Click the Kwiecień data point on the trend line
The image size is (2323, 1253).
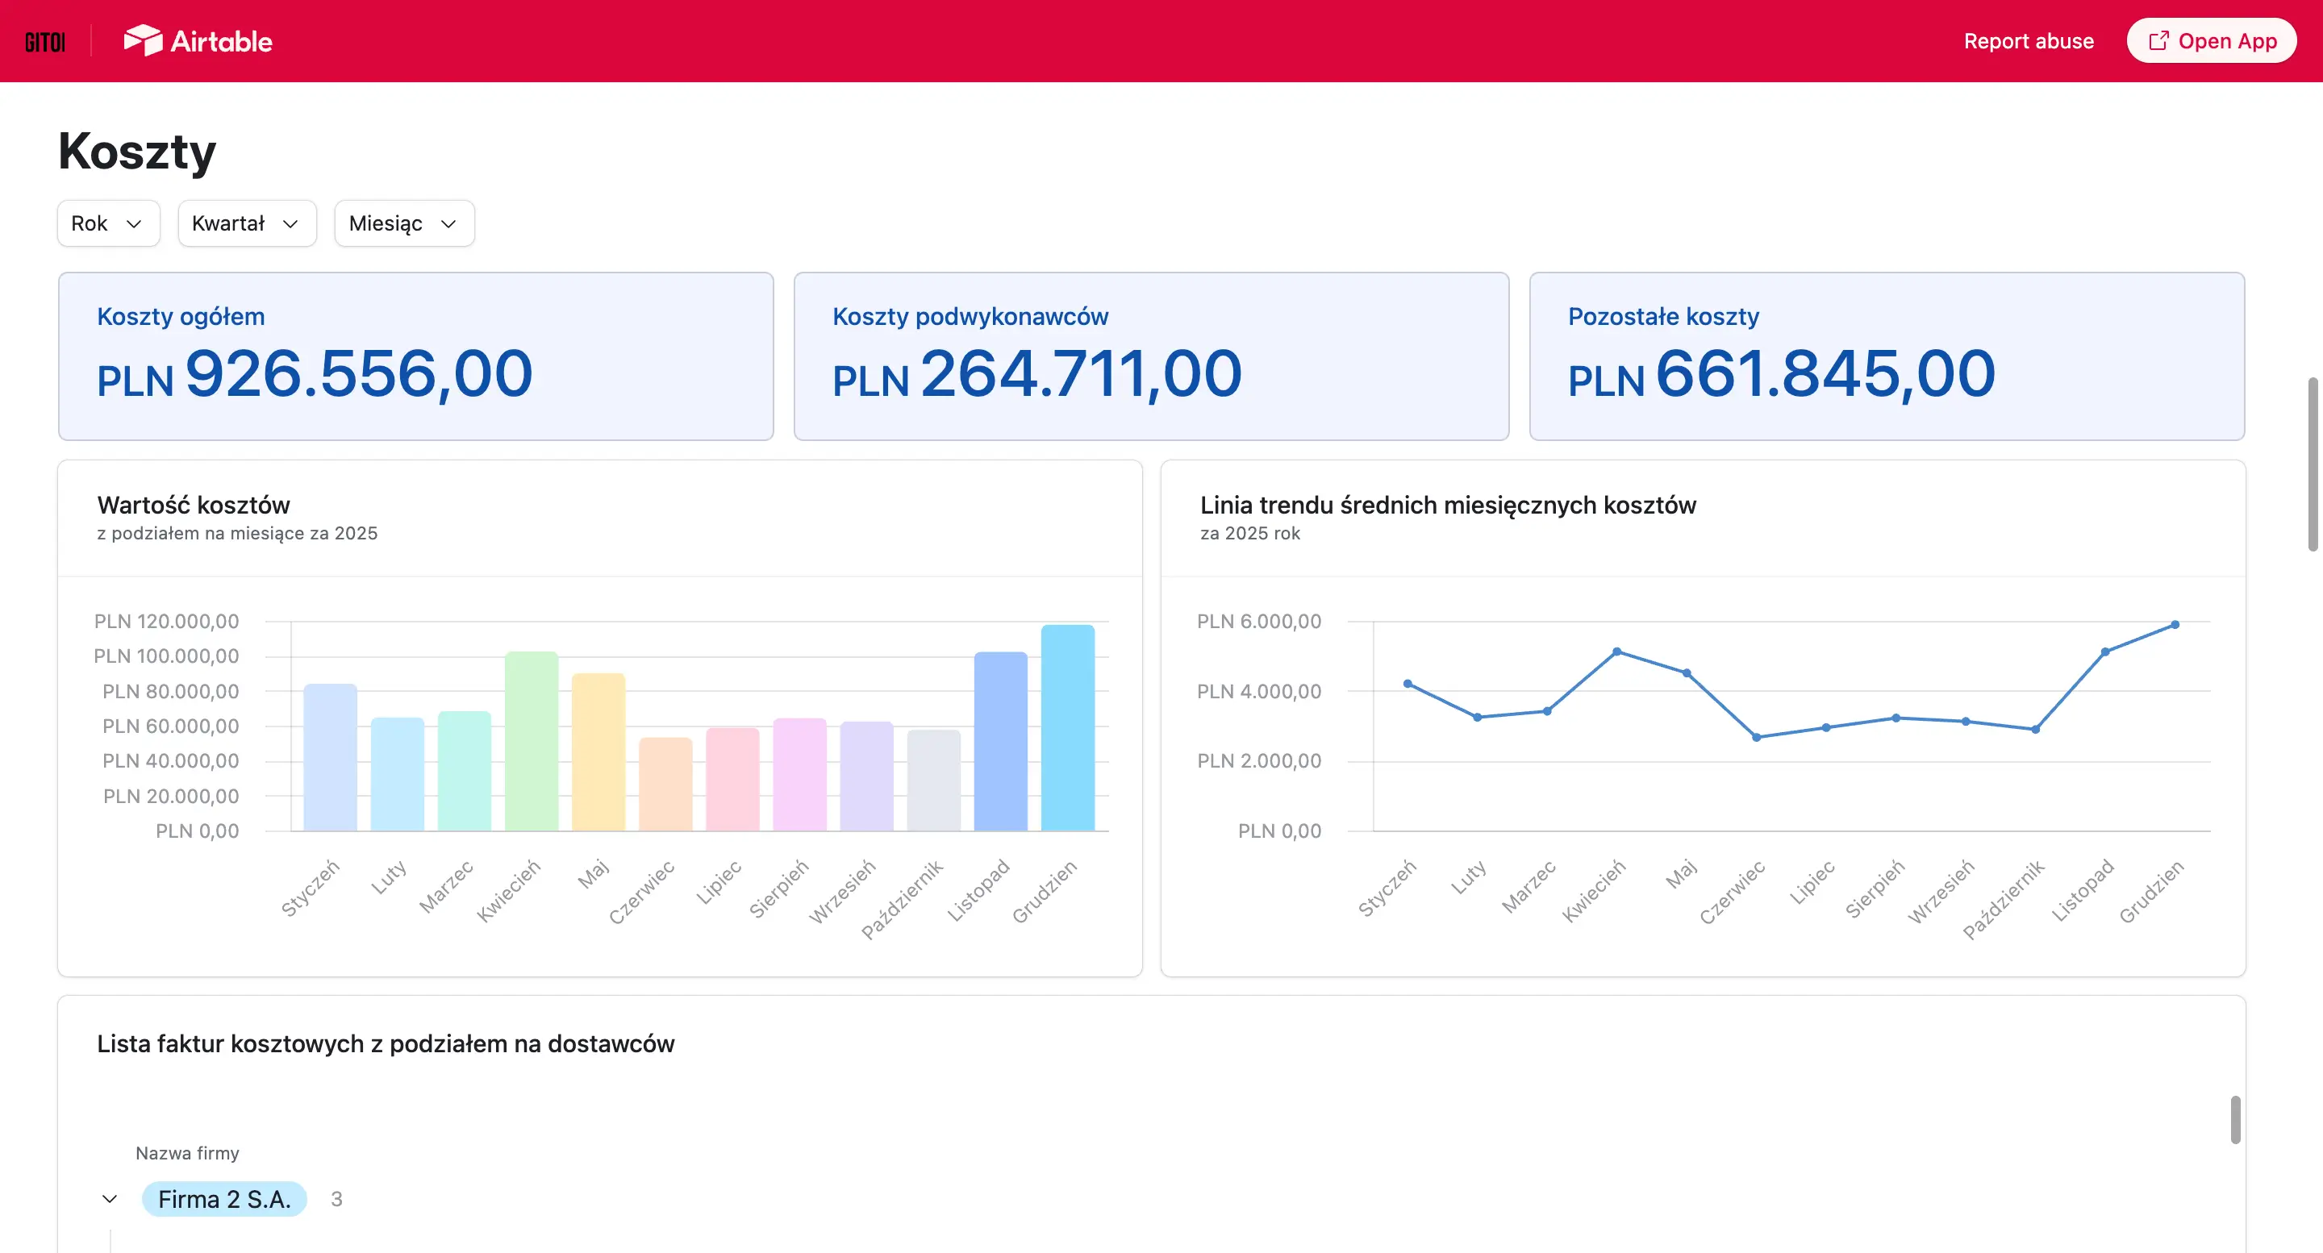1617,651
